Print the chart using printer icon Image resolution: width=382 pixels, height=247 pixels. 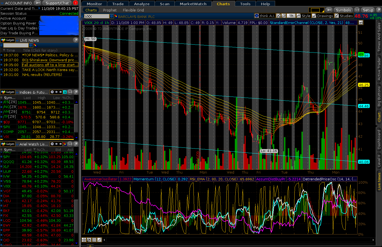(357, 10)
